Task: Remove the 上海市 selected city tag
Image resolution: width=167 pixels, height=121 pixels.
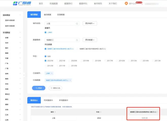Action: [52, 73]
